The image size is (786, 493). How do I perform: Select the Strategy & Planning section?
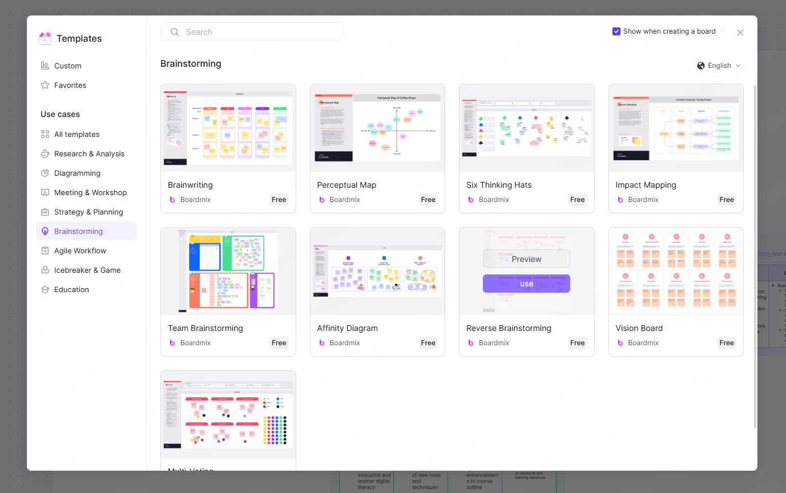pos(88,212)
